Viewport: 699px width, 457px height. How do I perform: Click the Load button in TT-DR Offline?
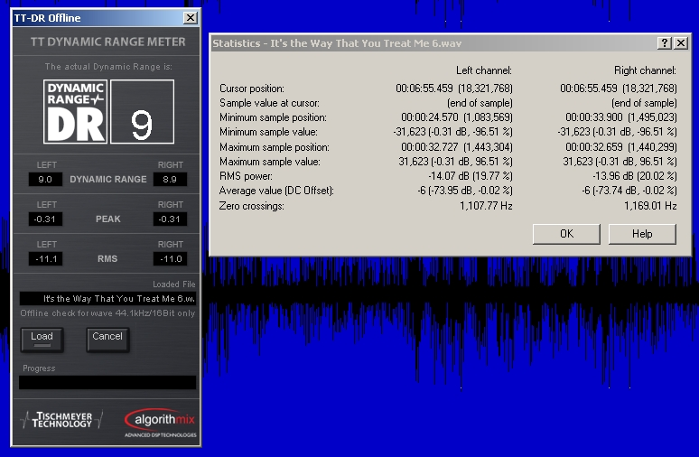pos(42,340)
